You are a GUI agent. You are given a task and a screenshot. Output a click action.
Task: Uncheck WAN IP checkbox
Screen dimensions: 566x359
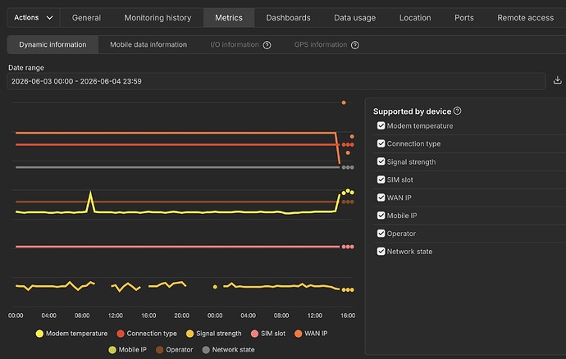[x=381, y=198]
